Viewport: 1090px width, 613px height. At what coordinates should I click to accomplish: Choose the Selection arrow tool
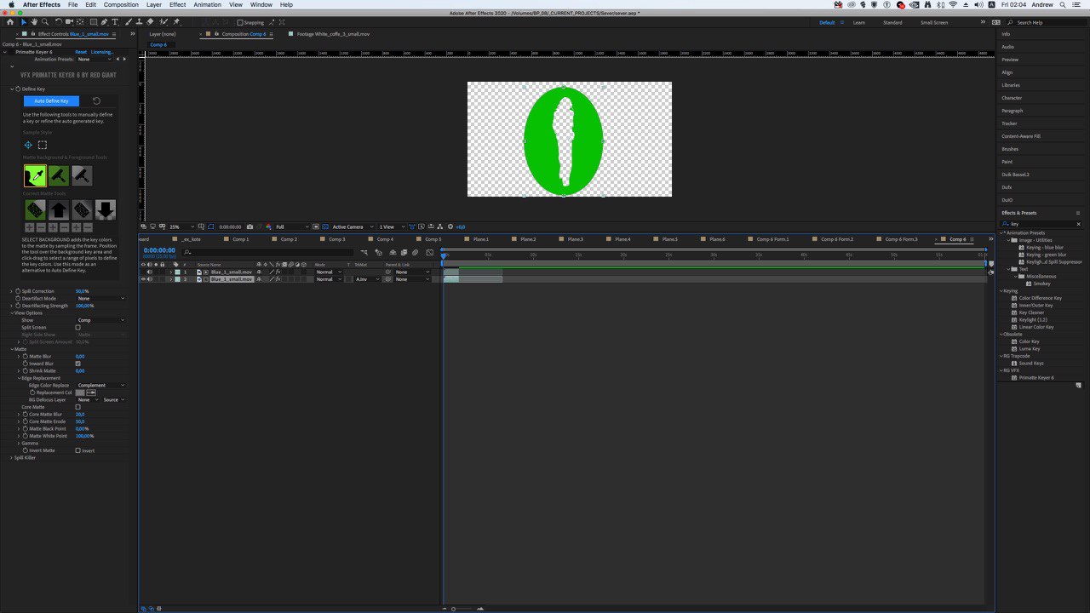click(x=24, y=22)
